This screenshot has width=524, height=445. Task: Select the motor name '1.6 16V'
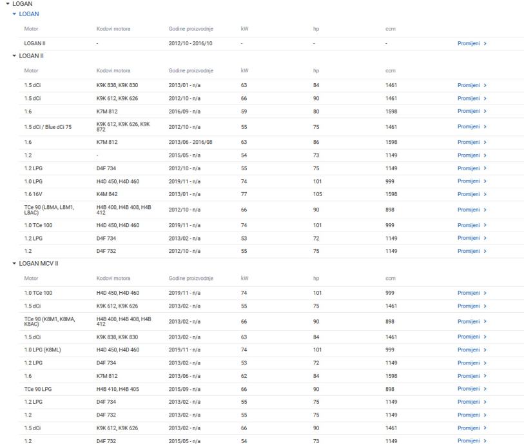33,194
